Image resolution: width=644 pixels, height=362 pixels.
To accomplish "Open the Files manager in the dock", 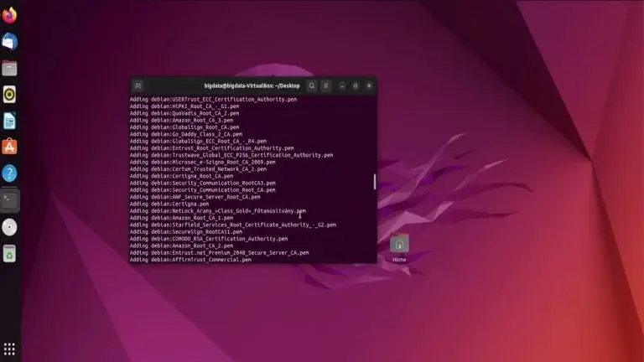I will coord(9,68).
